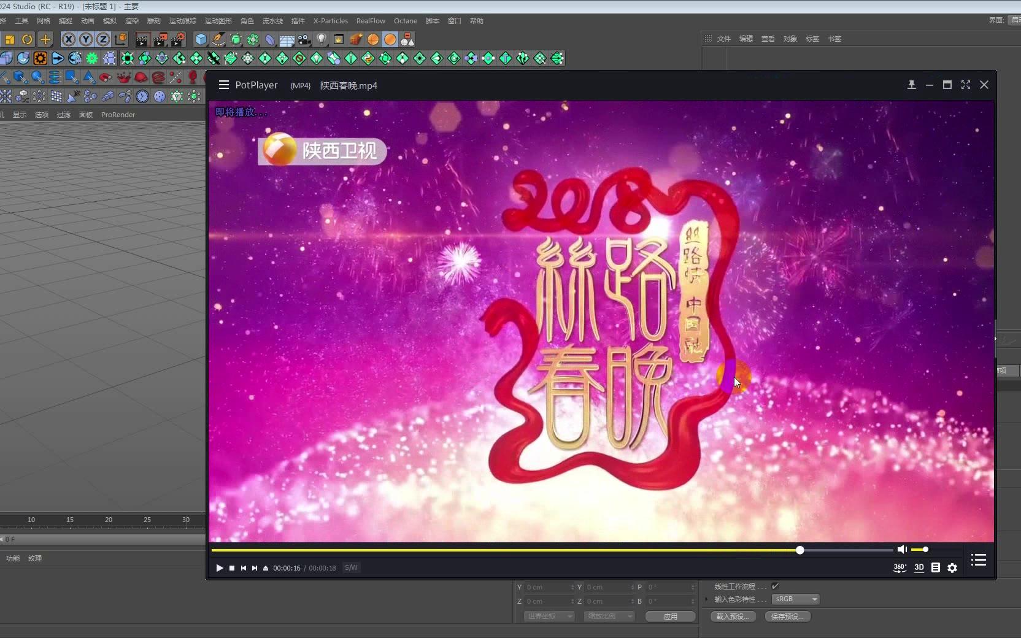Screen dimensions: 1021x638
Task: Open the PotPlayer main menu hamburger icon
Action: [224, 85]
